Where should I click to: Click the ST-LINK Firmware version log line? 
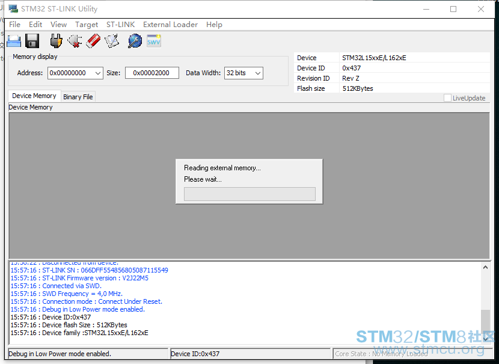(x=79, y=278)
